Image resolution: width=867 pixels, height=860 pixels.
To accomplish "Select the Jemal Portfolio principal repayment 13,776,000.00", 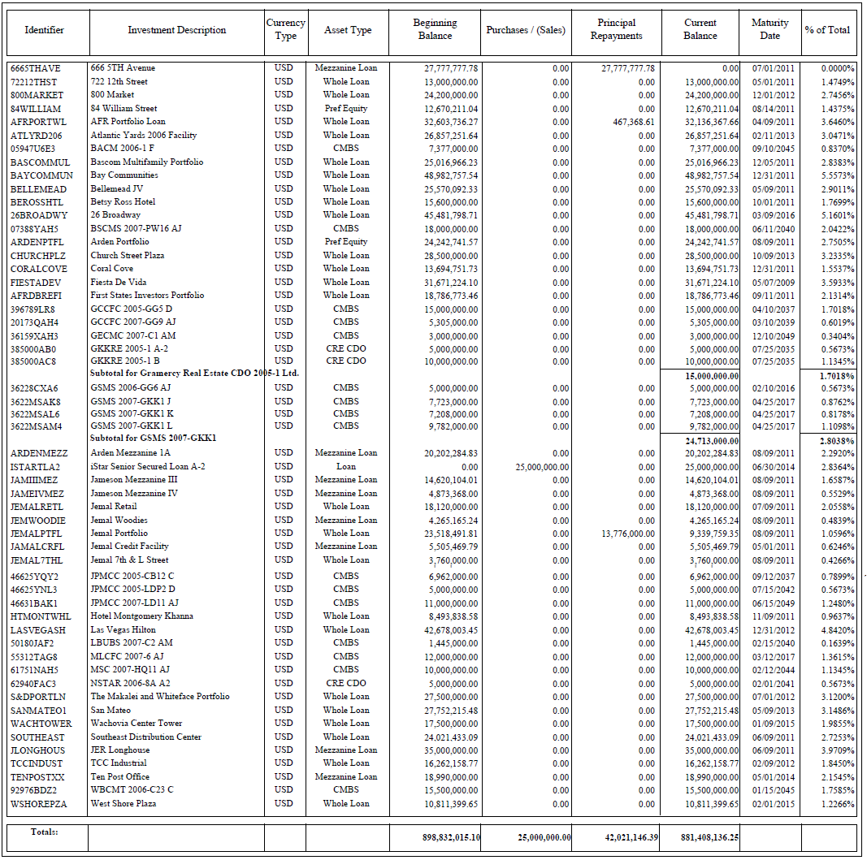I will tap(622, 534).
